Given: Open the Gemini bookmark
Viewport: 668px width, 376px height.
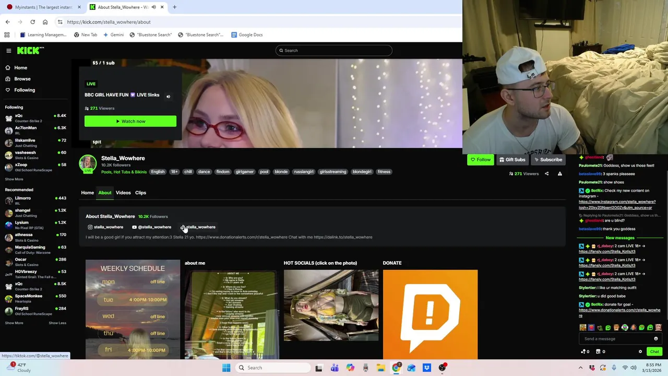Looking at the screenshot, I should point(113,34).
